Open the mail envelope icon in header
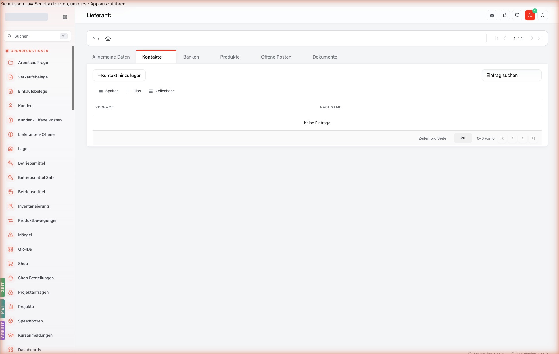This screenshot has height=354, width=559. pyautogui.click(x=492, y=15)
